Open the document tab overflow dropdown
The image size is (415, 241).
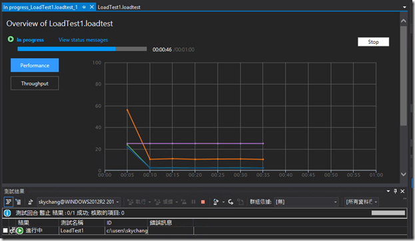coord(404,7)
